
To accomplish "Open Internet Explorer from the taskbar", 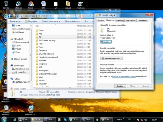I will click(x=15, y=120).
